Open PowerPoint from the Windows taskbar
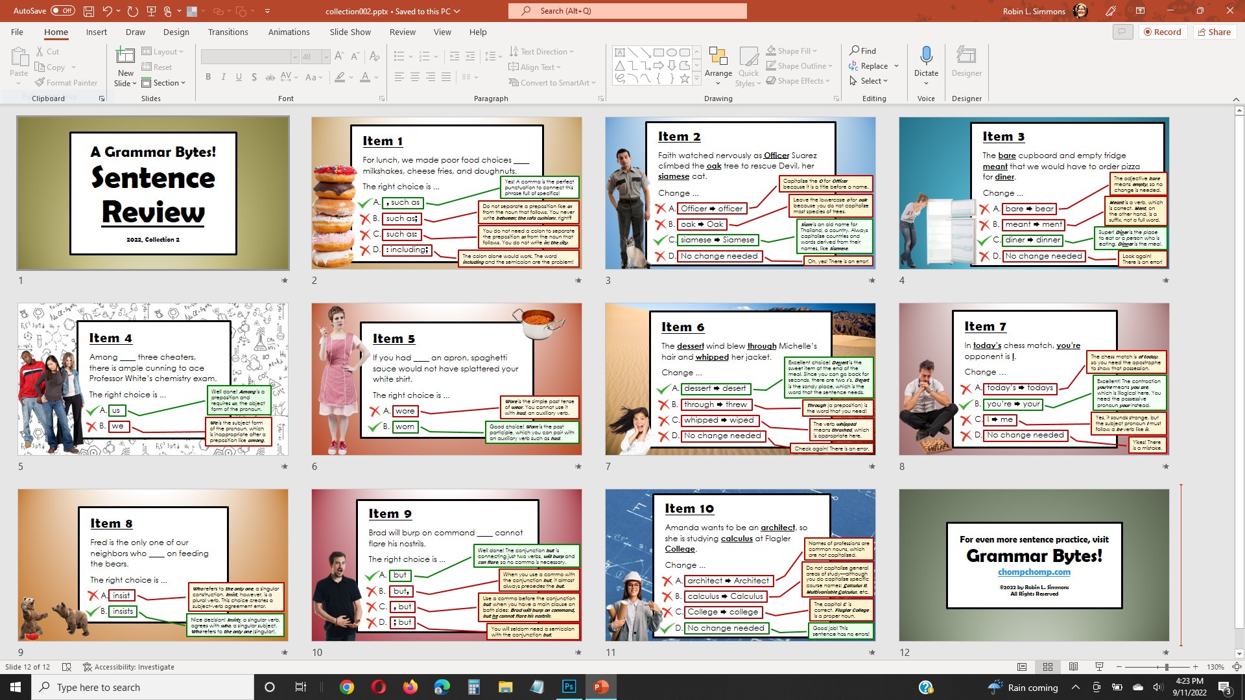 tap(600, 687)
